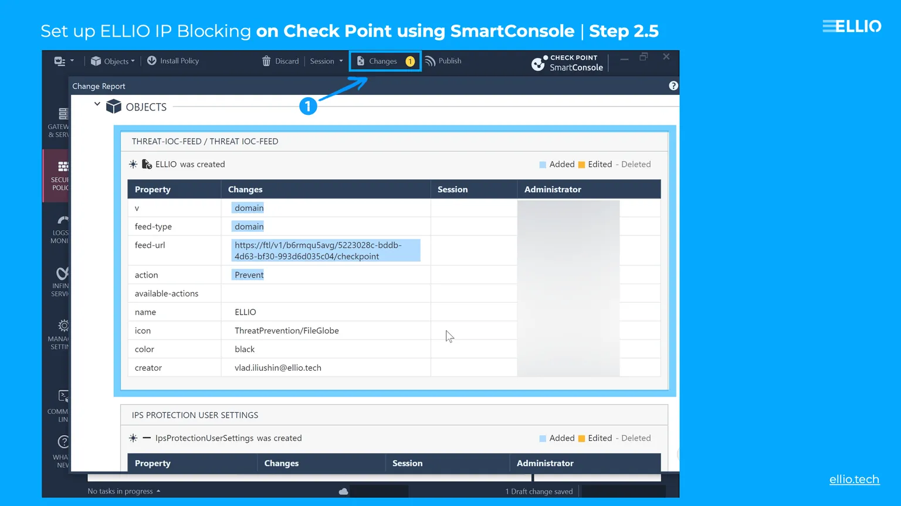Open the Changes report button
The height and width of the screenshot is (506, 901).
click(x=385, y=61)
